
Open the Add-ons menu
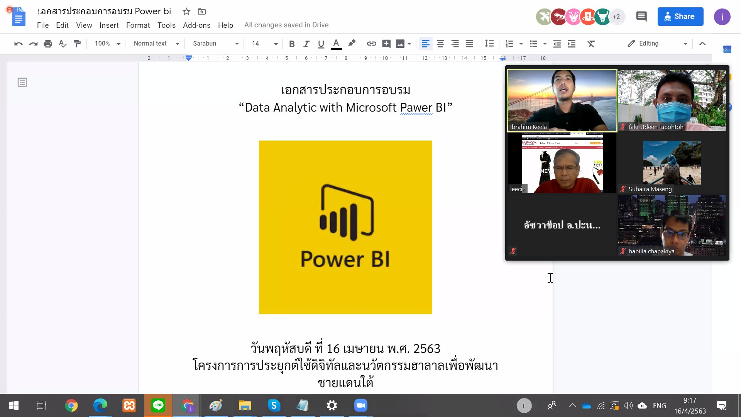(x=196, y=25)
